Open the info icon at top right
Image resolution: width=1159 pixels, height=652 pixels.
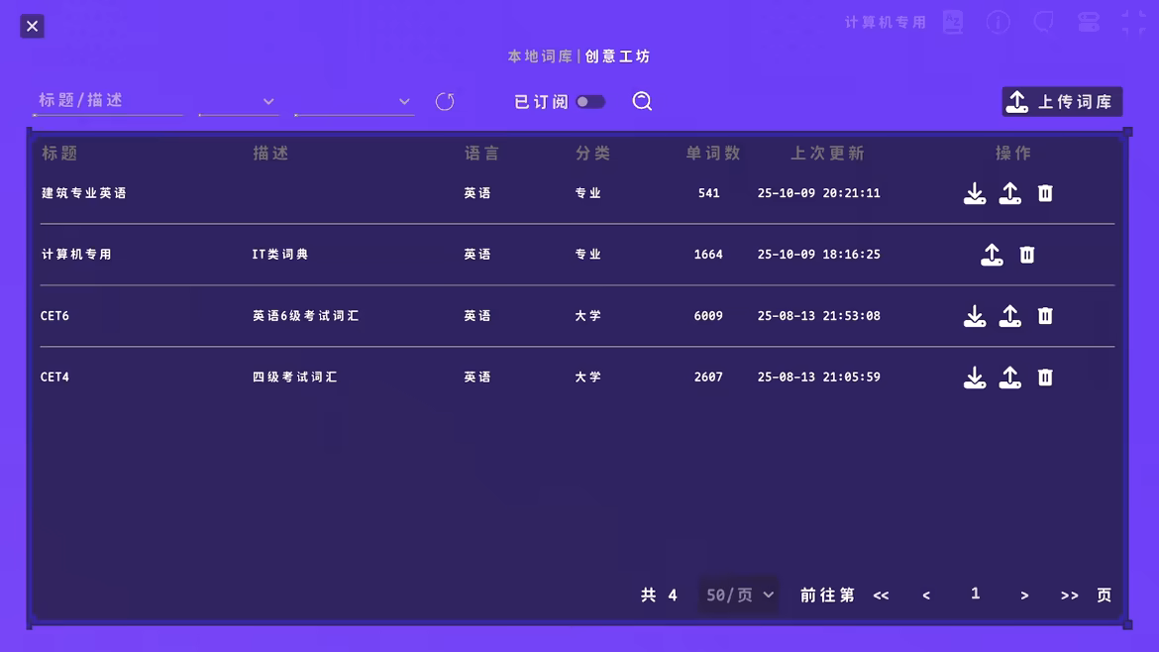(x=998, y=22)
